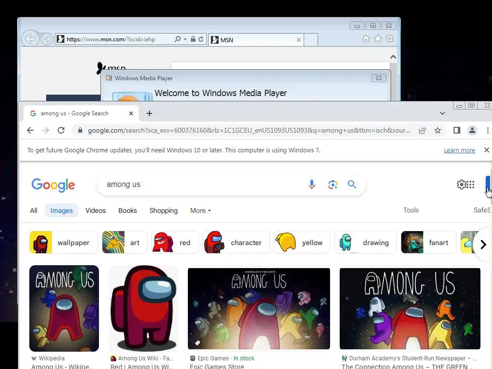The image size is (492, 369).
Task: Close the MSN tab in Internet Explorer
Action: click(299, 40)
